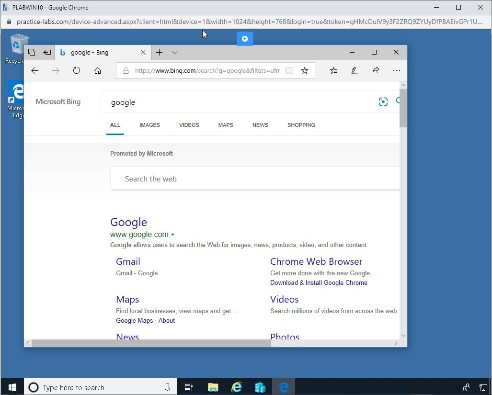Click horizontal scrollbar thumb in Edge
Screen dimensions: 492x395
coord(151,343)
